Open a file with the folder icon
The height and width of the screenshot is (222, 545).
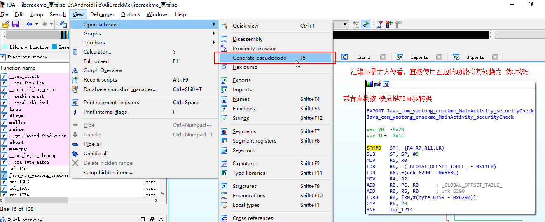point(6,24)
